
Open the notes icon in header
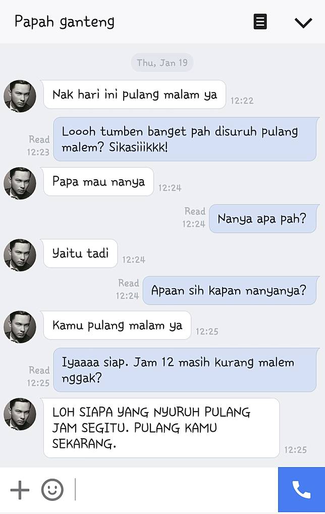pos(260,22)
